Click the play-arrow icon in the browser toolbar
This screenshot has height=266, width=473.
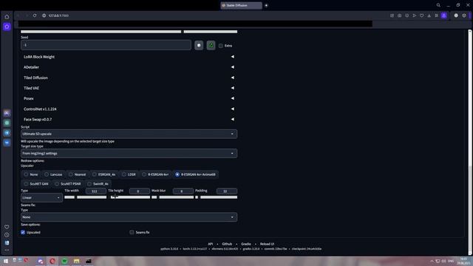pyautogui.click(x=414, y=16)
